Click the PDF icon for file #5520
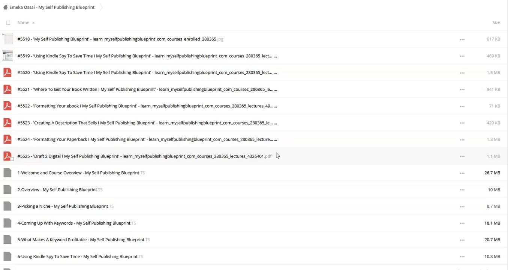 [7, 72]
